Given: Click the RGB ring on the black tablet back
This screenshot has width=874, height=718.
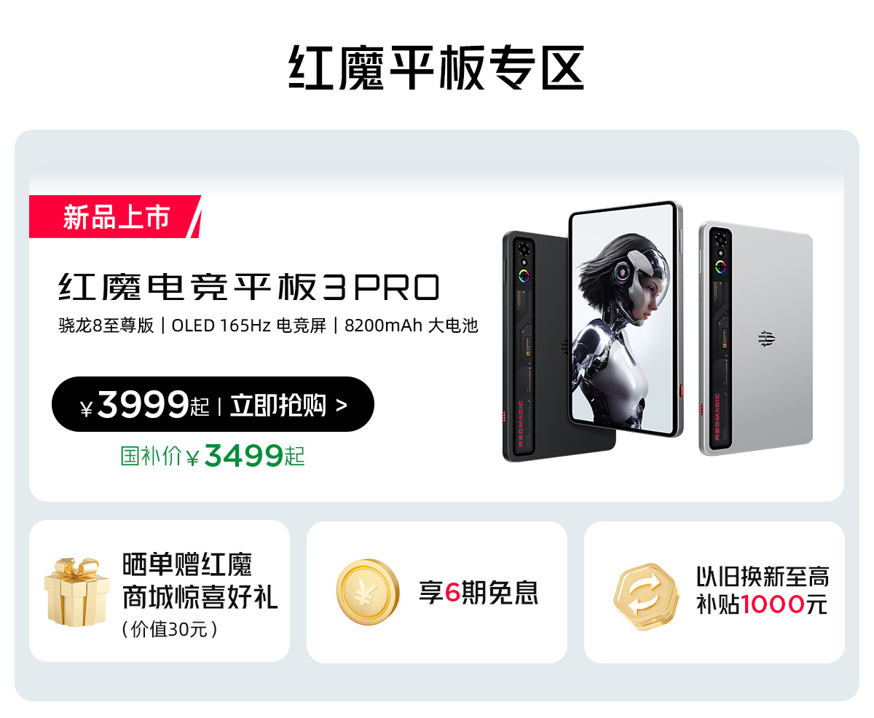Looking at the screenshot, I should 524,276.
